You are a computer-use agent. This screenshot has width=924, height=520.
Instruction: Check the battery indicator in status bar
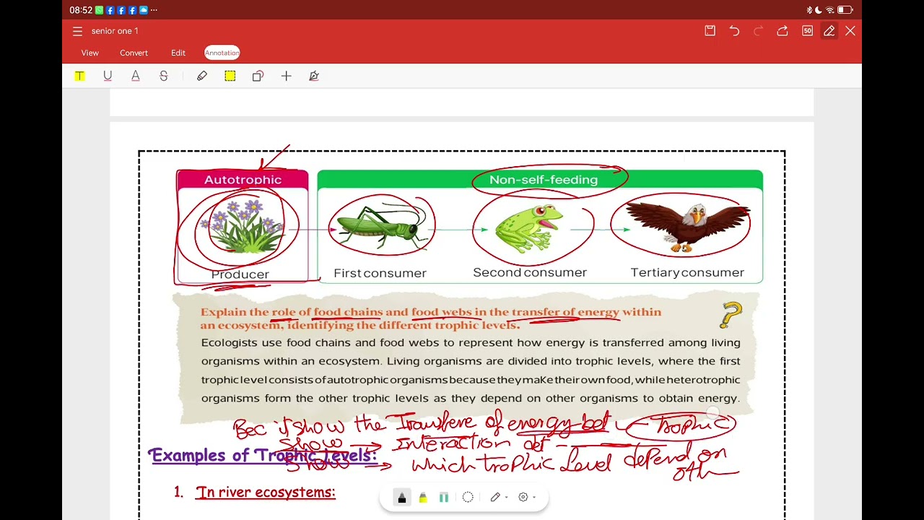(x=845, y=10)
